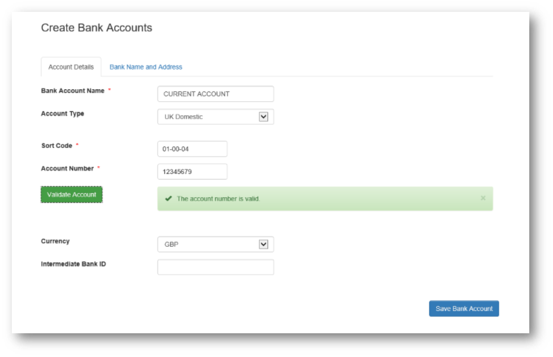Focus the Bank Account Name field
The height and width of the screenshot is (357, 553).
tap(215, 94)
